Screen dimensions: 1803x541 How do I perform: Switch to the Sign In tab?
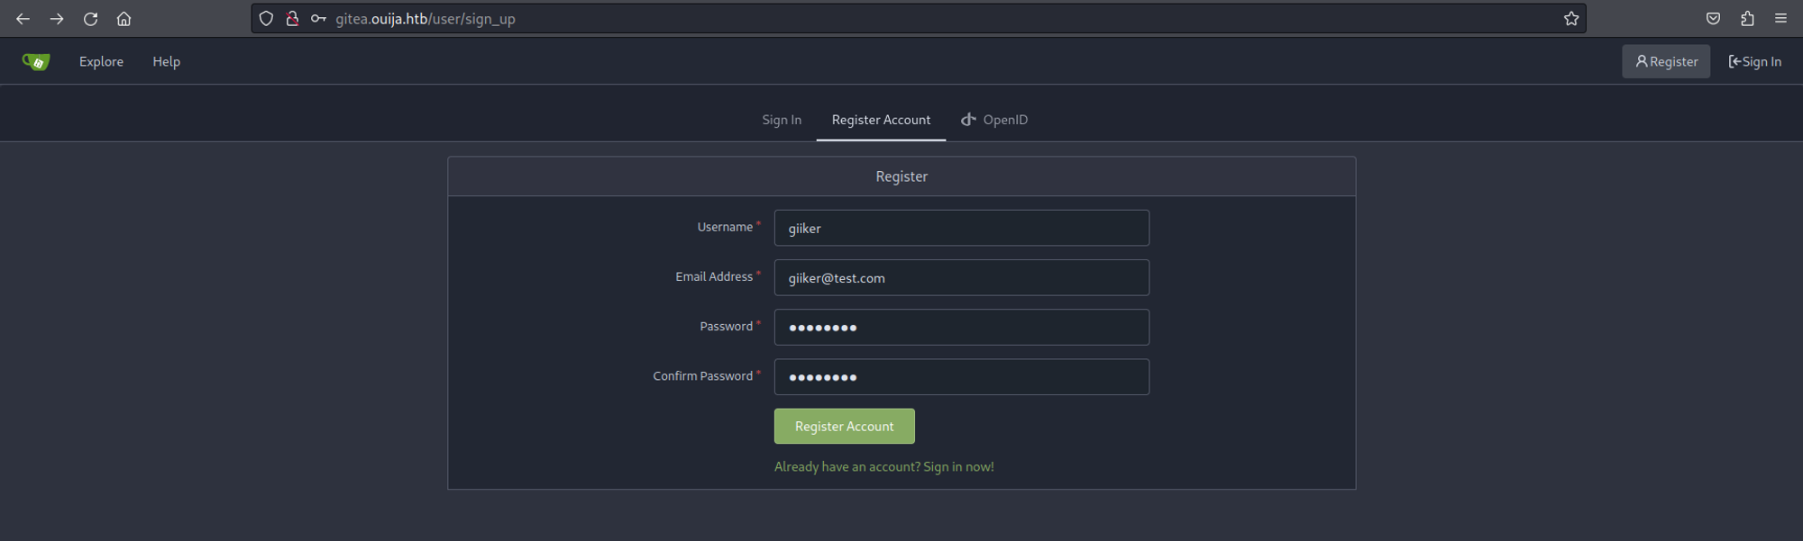coord(781,120)
